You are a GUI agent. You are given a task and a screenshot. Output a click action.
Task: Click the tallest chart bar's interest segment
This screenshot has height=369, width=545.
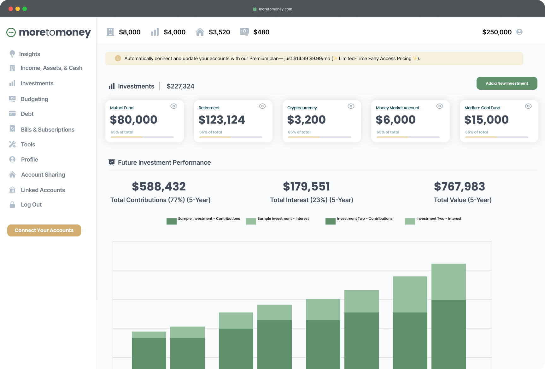click(x=448, y=281)
